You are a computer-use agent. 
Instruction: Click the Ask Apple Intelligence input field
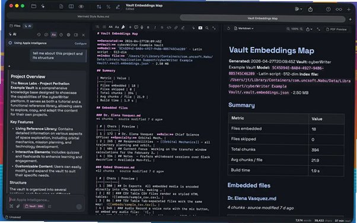coord(46,200)
